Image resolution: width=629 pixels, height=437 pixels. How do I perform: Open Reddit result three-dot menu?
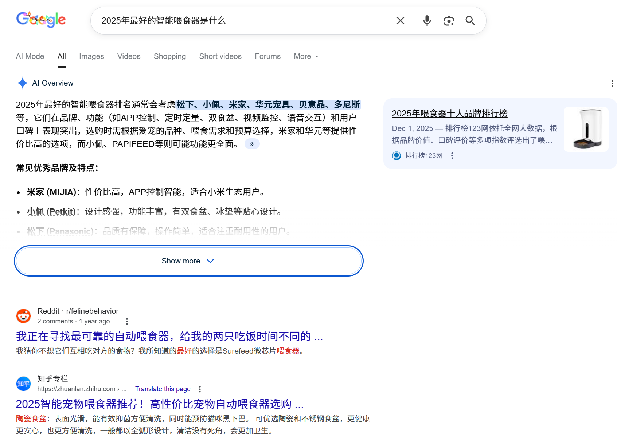tap(127, 321)
